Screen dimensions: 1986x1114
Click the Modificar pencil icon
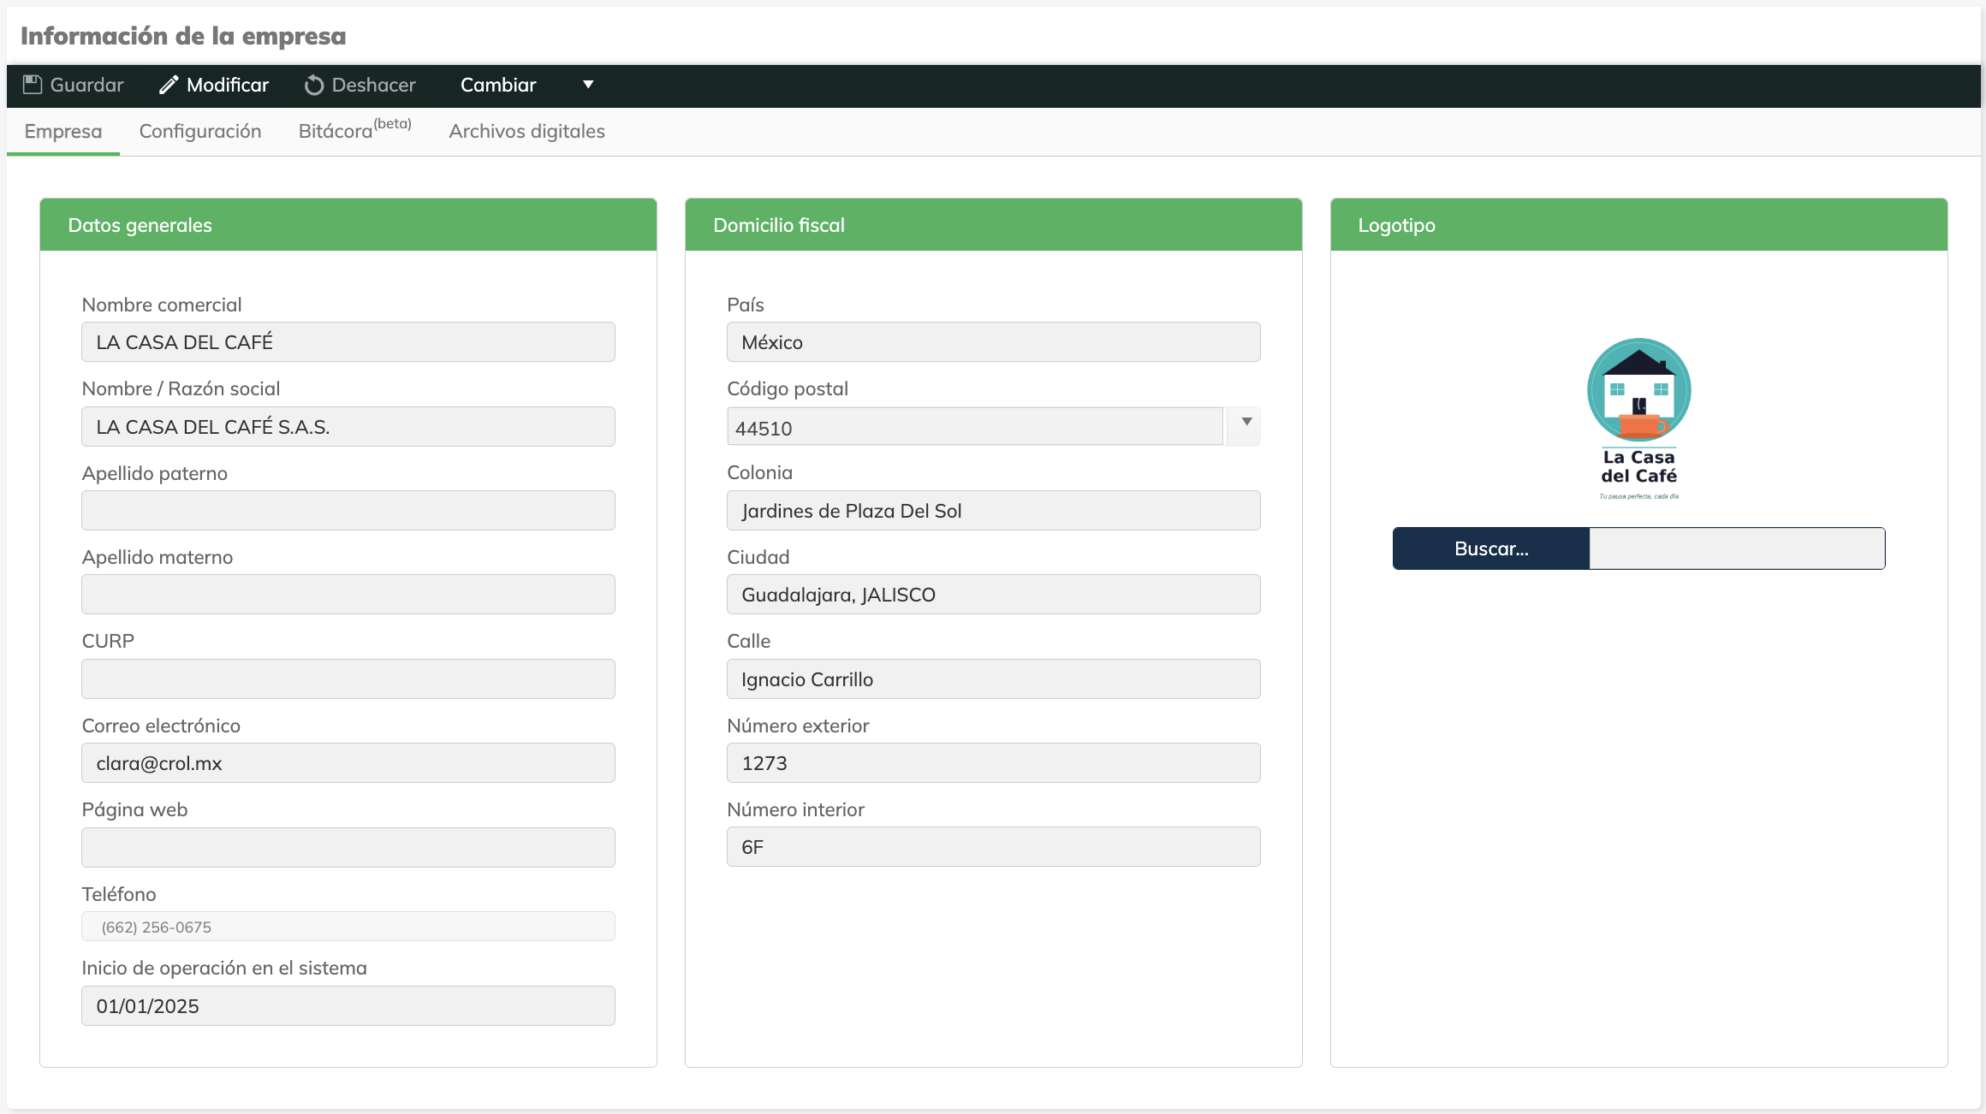coord(169,85)
